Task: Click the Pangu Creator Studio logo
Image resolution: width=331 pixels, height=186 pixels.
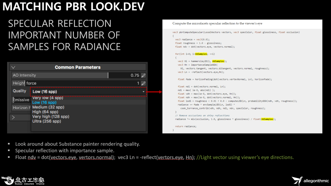Action: [23, 180]
